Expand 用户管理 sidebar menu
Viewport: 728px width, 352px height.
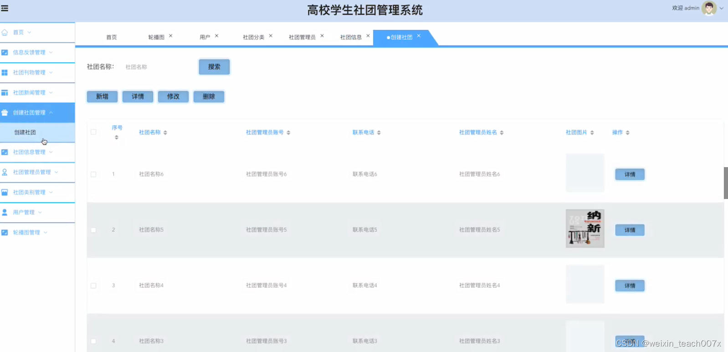pyautogui.click(x=40, y=212)
